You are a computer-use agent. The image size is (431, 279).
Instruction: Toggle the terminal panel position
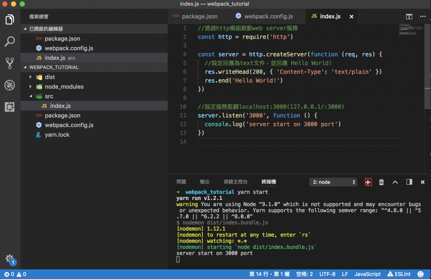click(409, 182)
